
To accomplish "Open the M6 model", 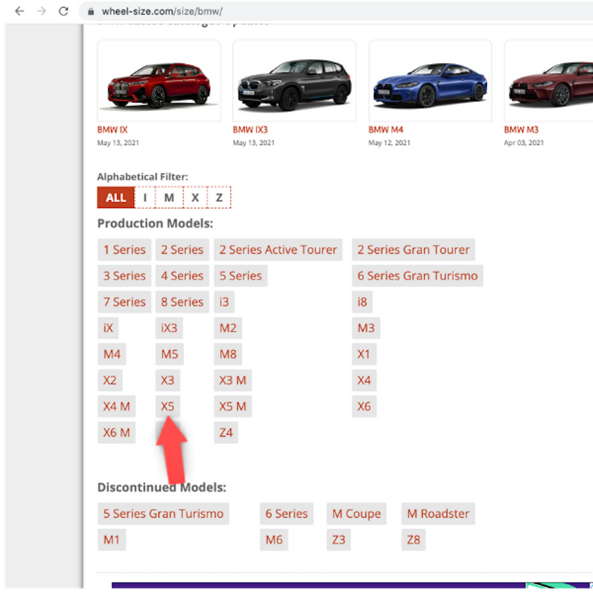I will (x=273, y=540).
